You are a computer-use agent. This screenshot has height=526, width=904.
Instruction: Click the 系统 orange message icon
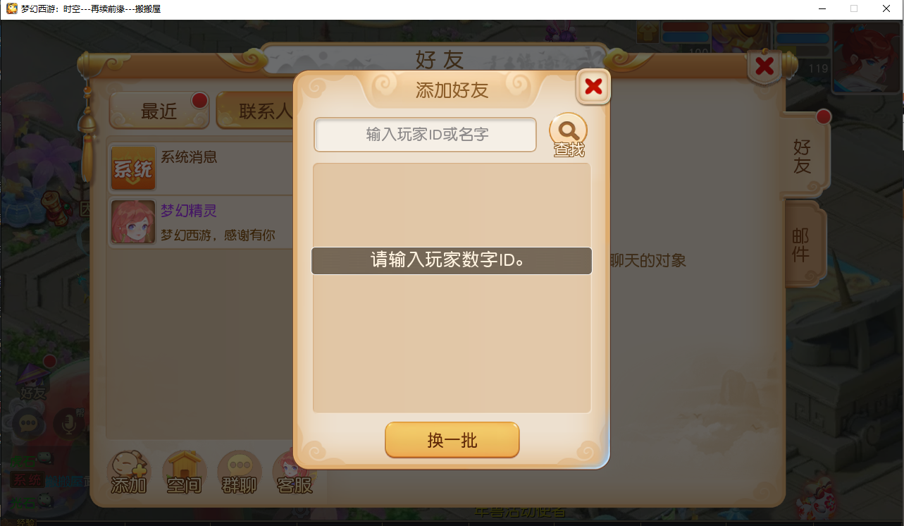pyautogui.click(x=133, y=168)
